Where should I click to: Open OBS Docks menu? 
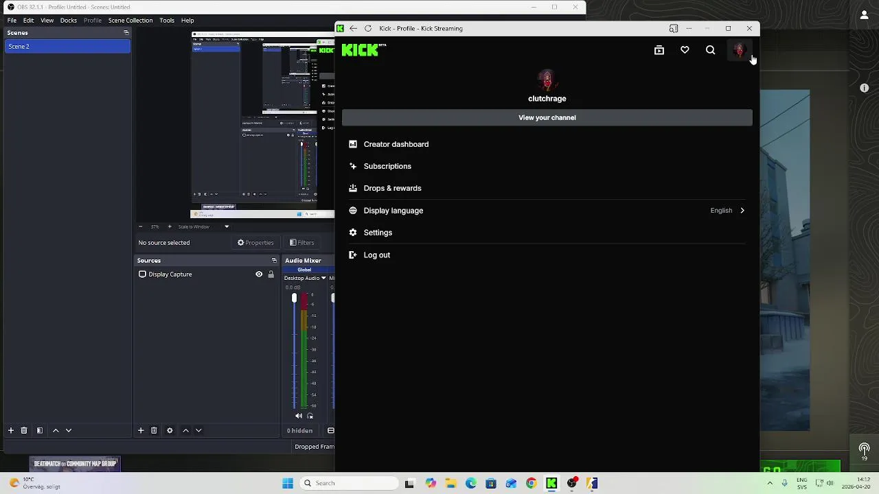pyautogui.click(x=68, y=20)
